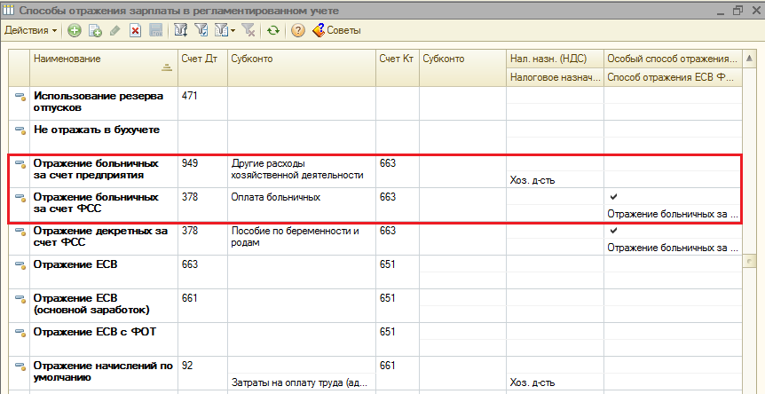
Task: Select row icon for больничных за счет предприятия
Action: (20, 164)
